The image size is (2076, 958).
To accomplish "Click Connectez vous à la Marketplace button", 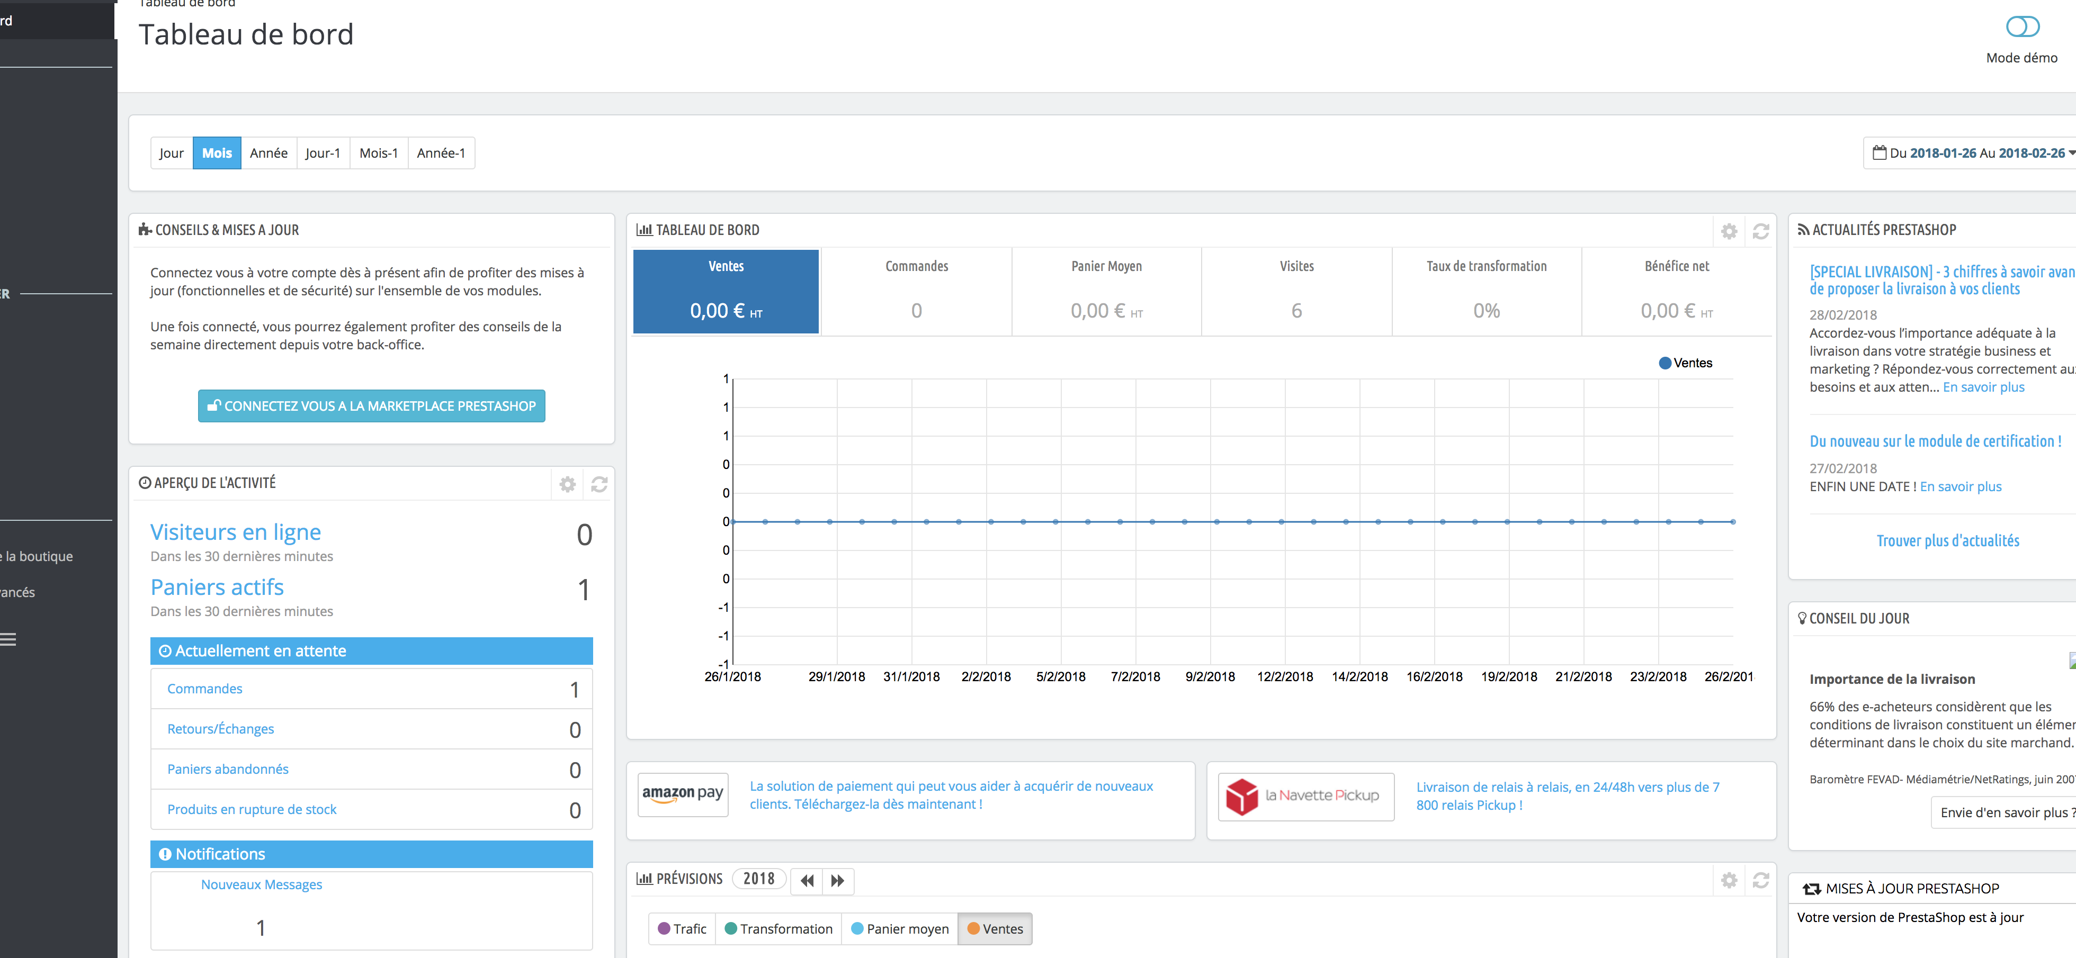I will pyautogui.click(x=372, y=406).
